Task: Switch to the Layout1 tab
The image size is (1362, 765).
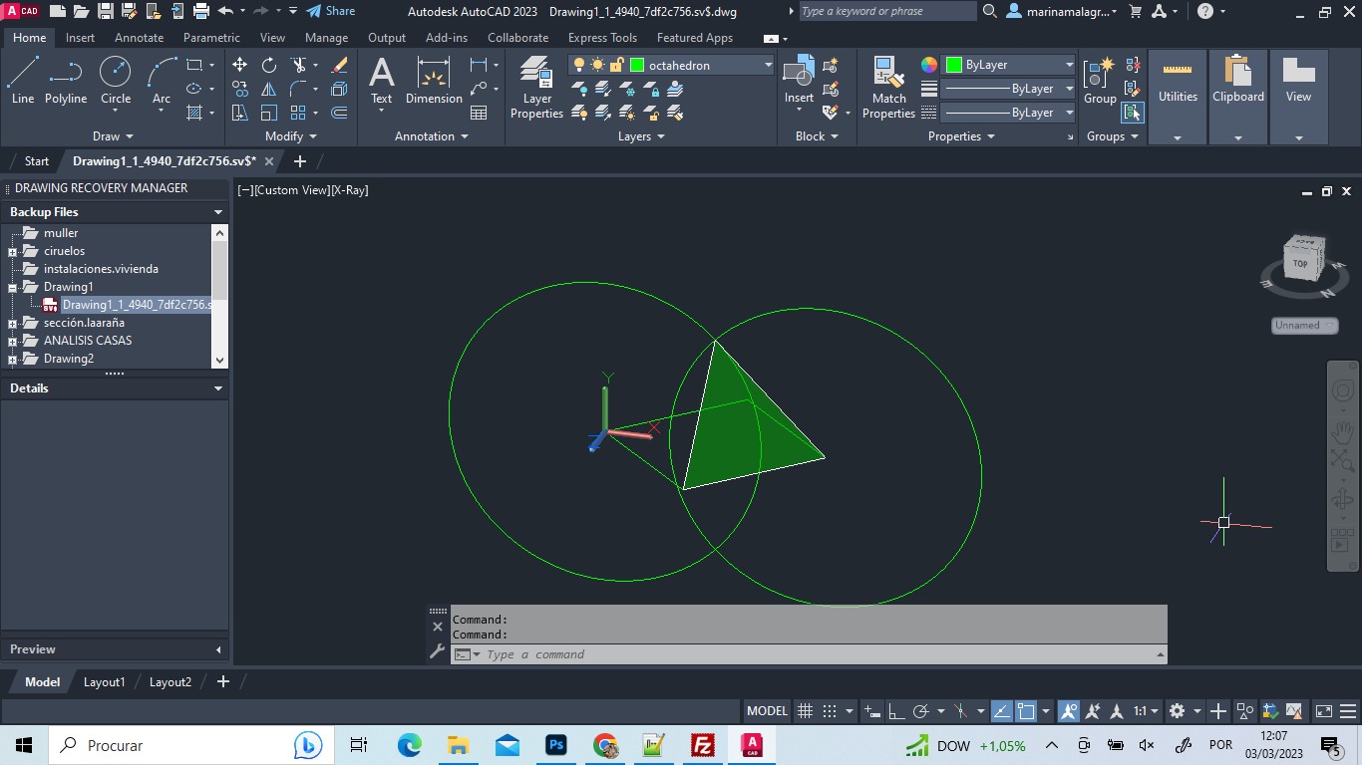Action: tap(104, 682)
